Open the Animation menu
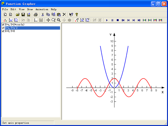The width and height of the screenshot is (168, 126). click(x=42, y=9)
